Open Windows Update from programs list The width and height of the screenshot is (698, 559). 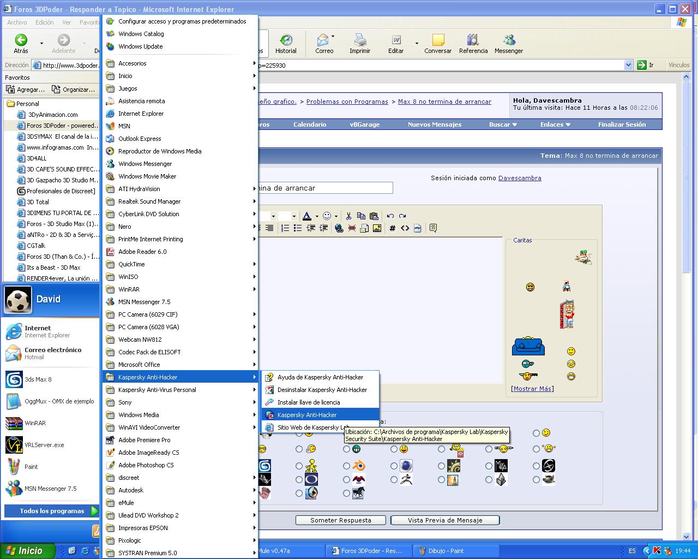180,46
